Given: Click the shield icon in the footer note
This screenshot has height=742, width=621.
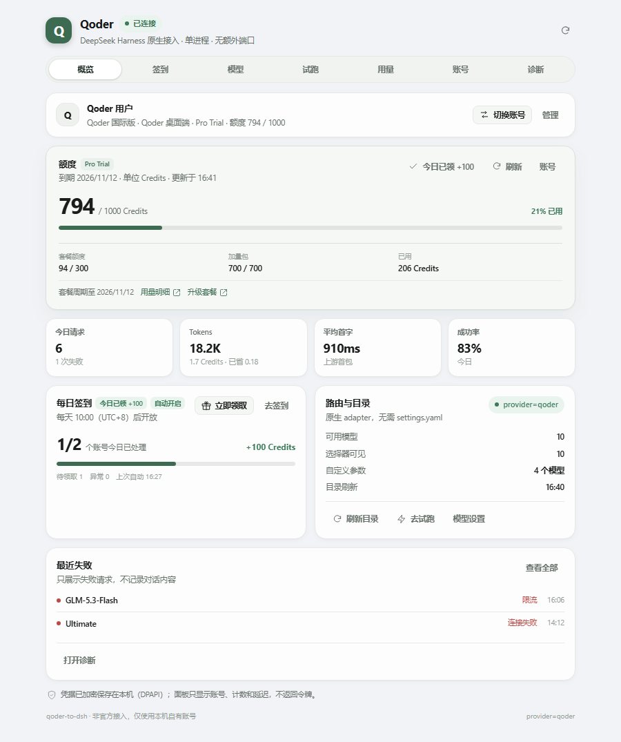Looking at the screenshot, I should pos(52,694).
